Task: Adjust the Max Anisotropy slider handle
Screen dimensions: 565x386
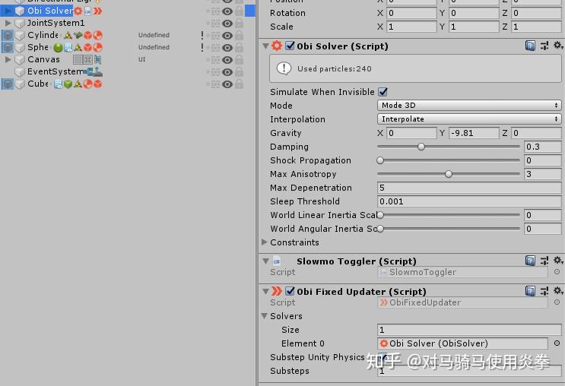Action: pyautogui.click(x=449, y=174)
